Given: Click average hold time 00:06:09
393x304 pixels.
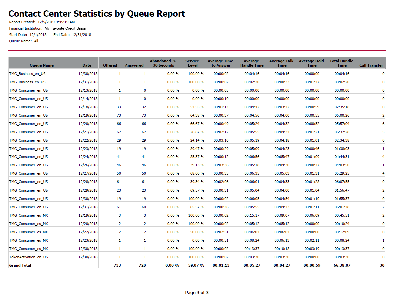Looking at the screenshot, I should 312,215.
